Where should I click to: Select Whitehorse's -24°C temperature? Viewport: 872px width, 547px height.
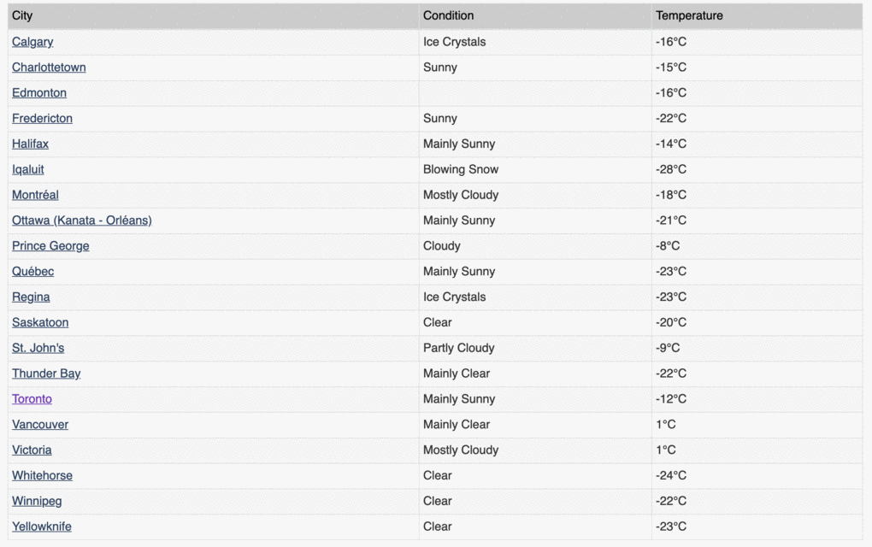click(x=671, y=476)
